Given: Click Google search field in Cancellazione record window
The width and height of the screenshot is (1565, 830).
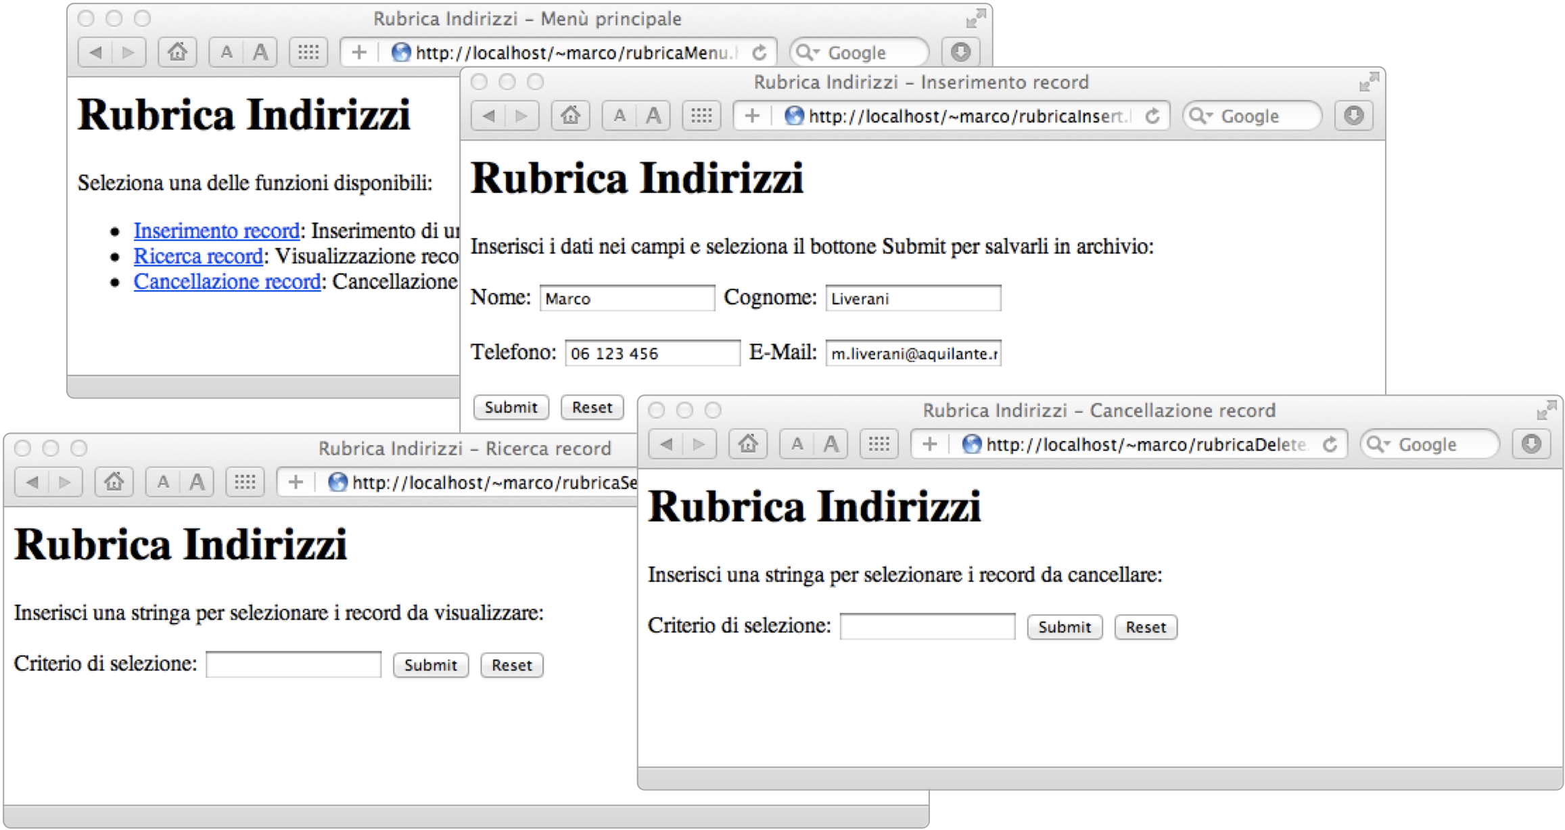Looking at the screenshot, I should point(1430,444).
